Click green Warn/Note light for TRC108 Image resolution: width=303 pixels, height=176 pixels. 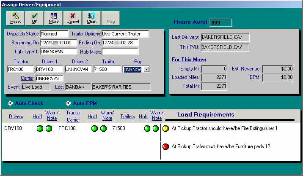[x=103, y=128]
